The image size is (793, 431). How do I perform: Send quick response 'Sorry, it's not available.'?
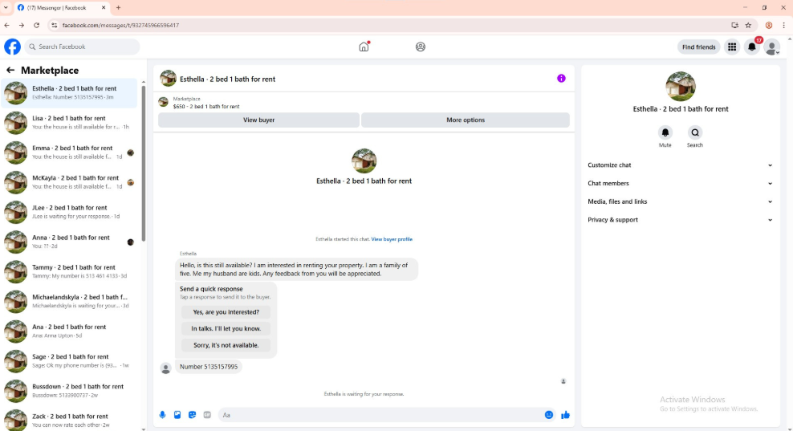[x=226, y=345]
